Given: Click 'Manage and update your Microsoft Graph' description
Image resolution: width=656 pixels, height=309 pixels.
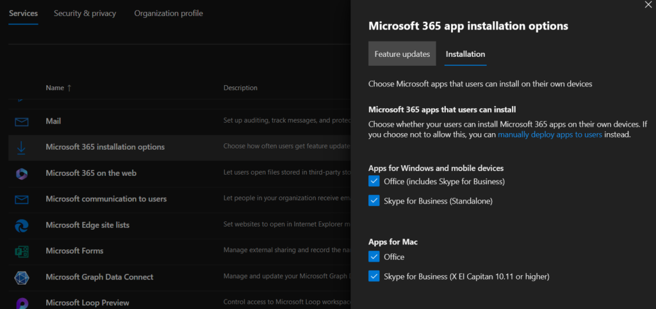Looking at the screenshot, I should (286, 276).
